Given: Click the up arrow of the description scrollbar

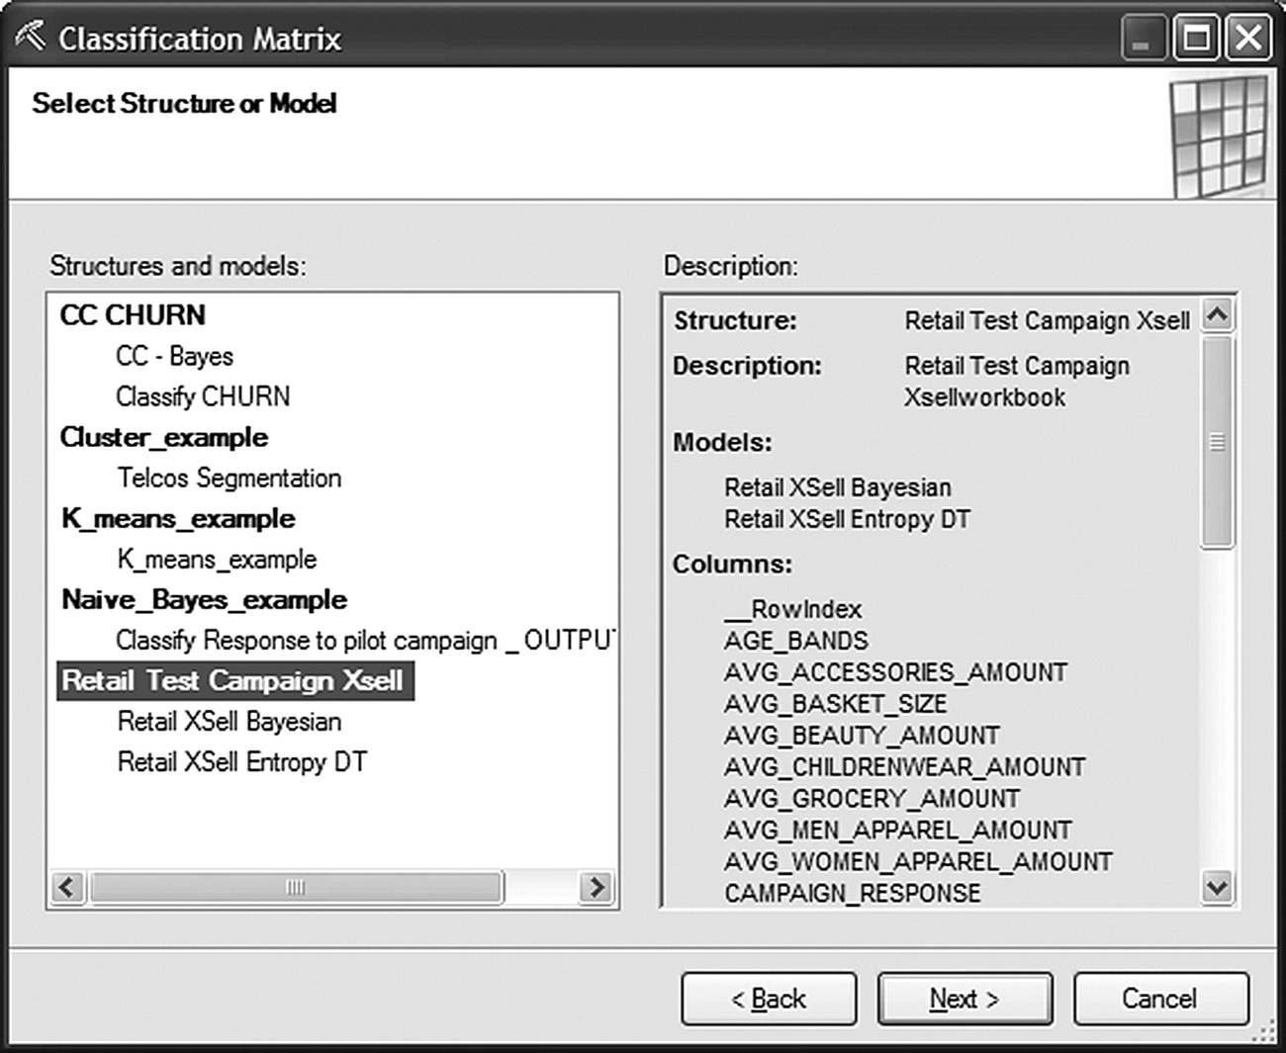Looking at the screenshot, I should pos(1218,314).
